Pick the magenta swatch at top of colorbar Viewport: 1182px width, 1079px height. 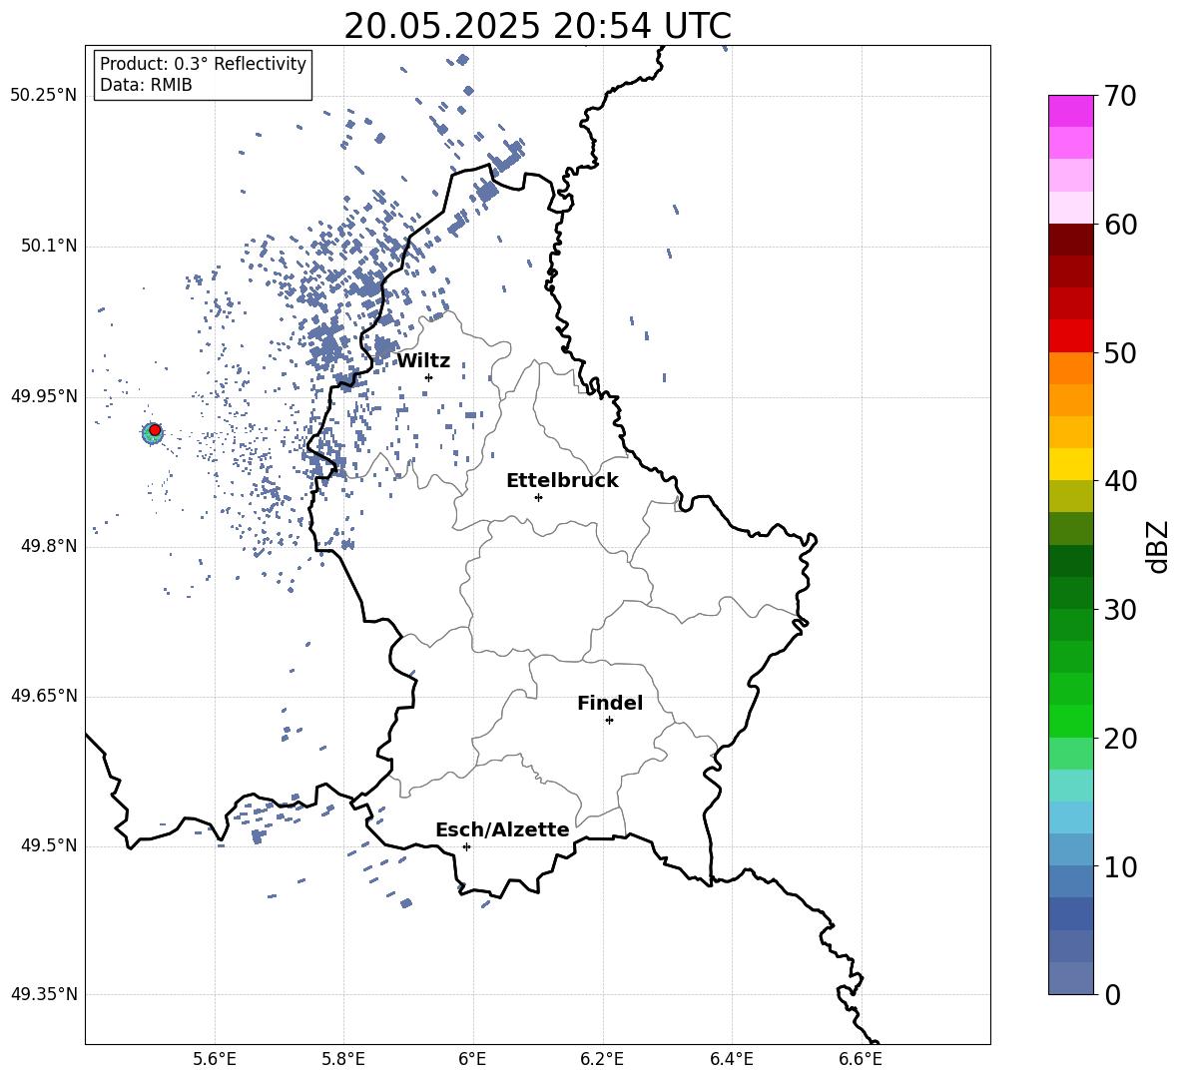pos(1071,112)
